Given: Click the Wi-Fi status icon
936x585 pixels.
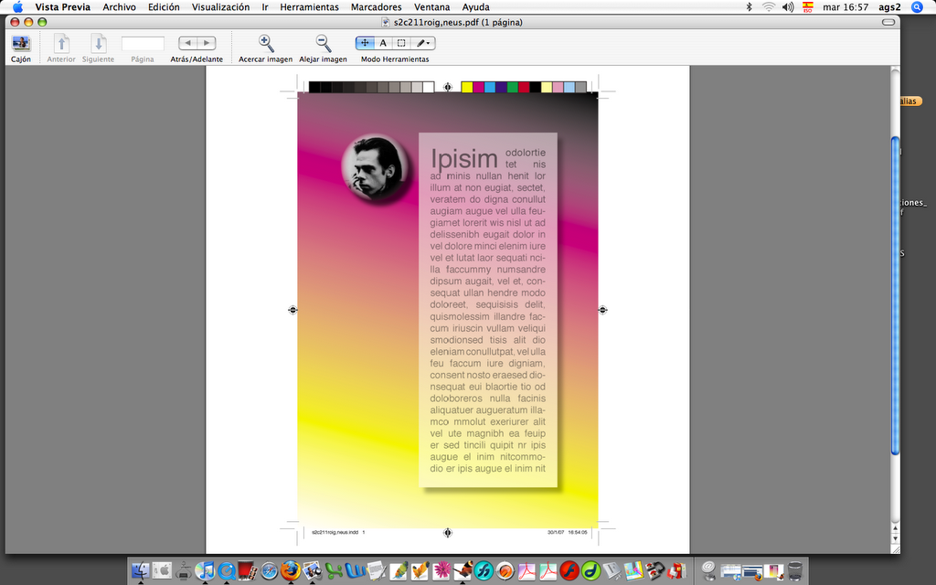Looking at the screenshot, I should pyautogui.click(x=769, y=7).
